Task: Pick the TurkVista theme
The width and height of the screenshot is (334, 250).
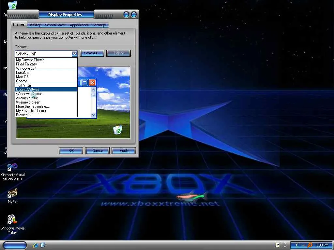Action: pyautogui.click(x=46, y=86)
